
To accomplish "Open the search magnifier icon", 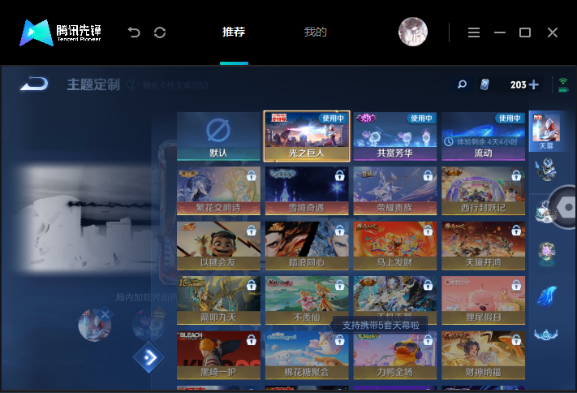I will [x=462, y=84].
